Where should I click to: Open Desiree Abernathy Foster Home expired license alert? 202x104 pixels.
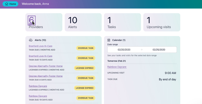pos(46,66)
